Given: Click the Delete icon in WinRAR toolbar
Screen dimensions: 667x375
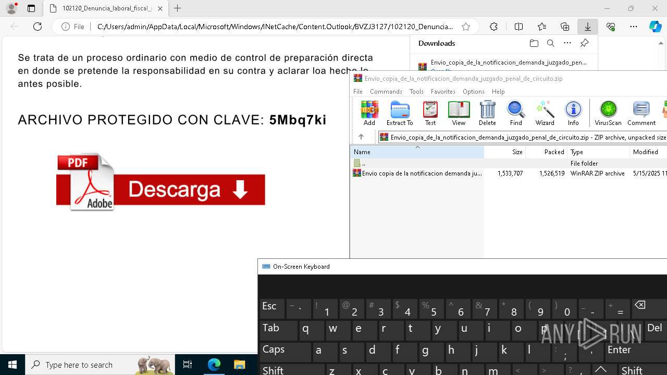Looking at the screenshot, I should pos(487,113).
